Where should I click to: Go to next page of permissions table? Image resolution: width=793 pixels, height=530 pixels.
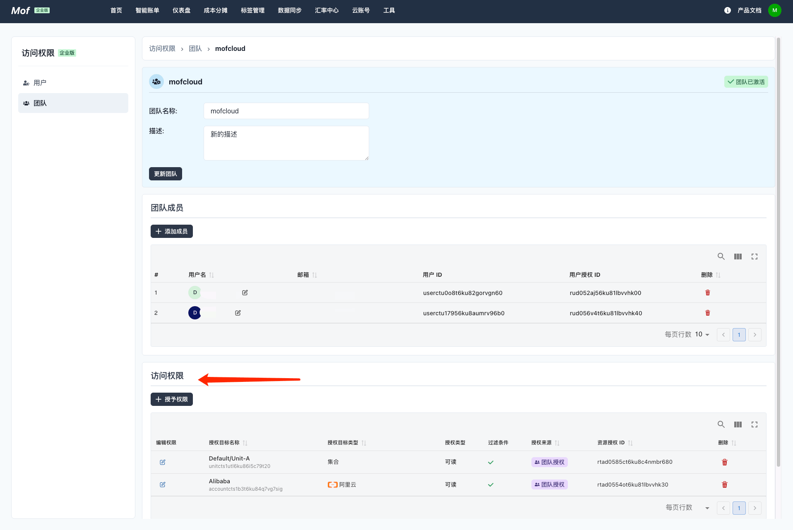click(x=755, y=508)
